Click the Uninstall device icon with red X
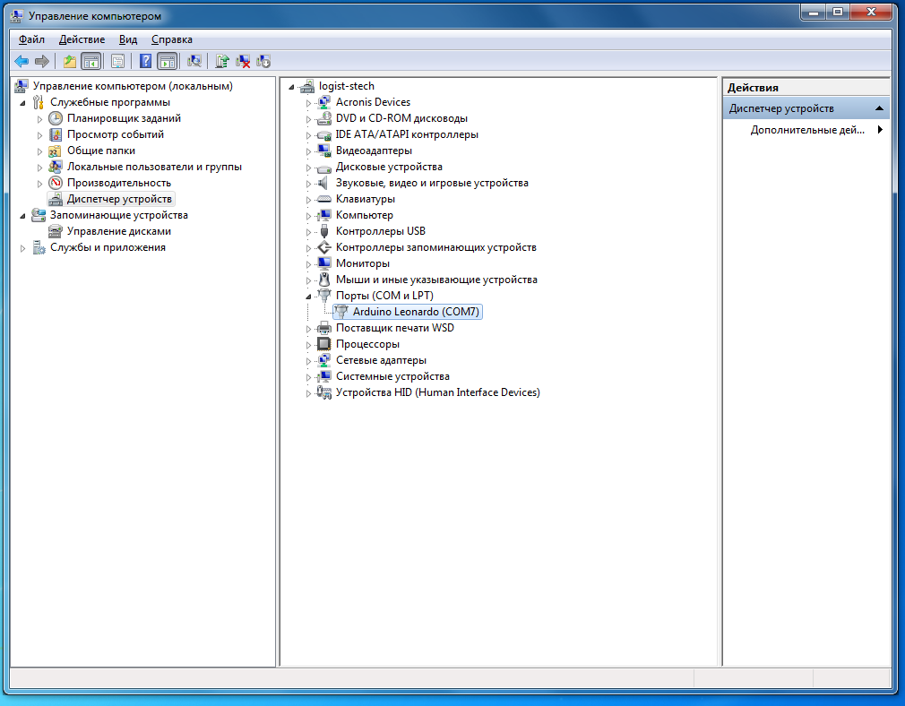 click(242, 61)
